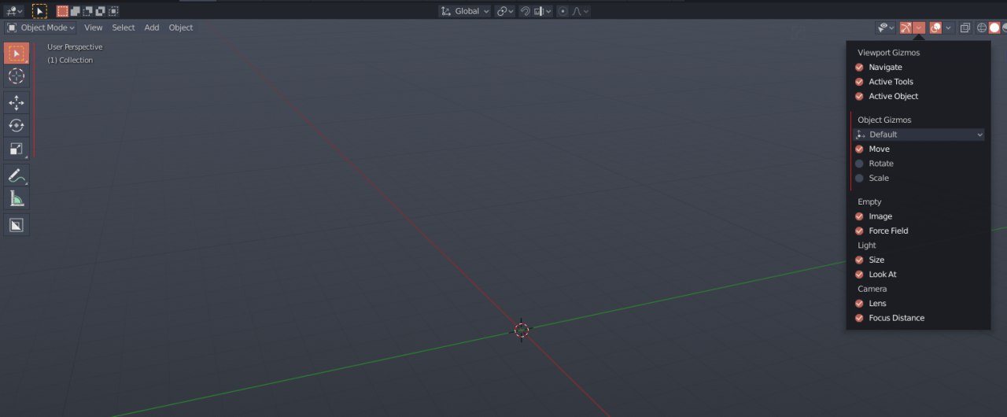Open Default orientation dropdown in gizmos
Screen dimensions: 1007x417
coord(919,135)
